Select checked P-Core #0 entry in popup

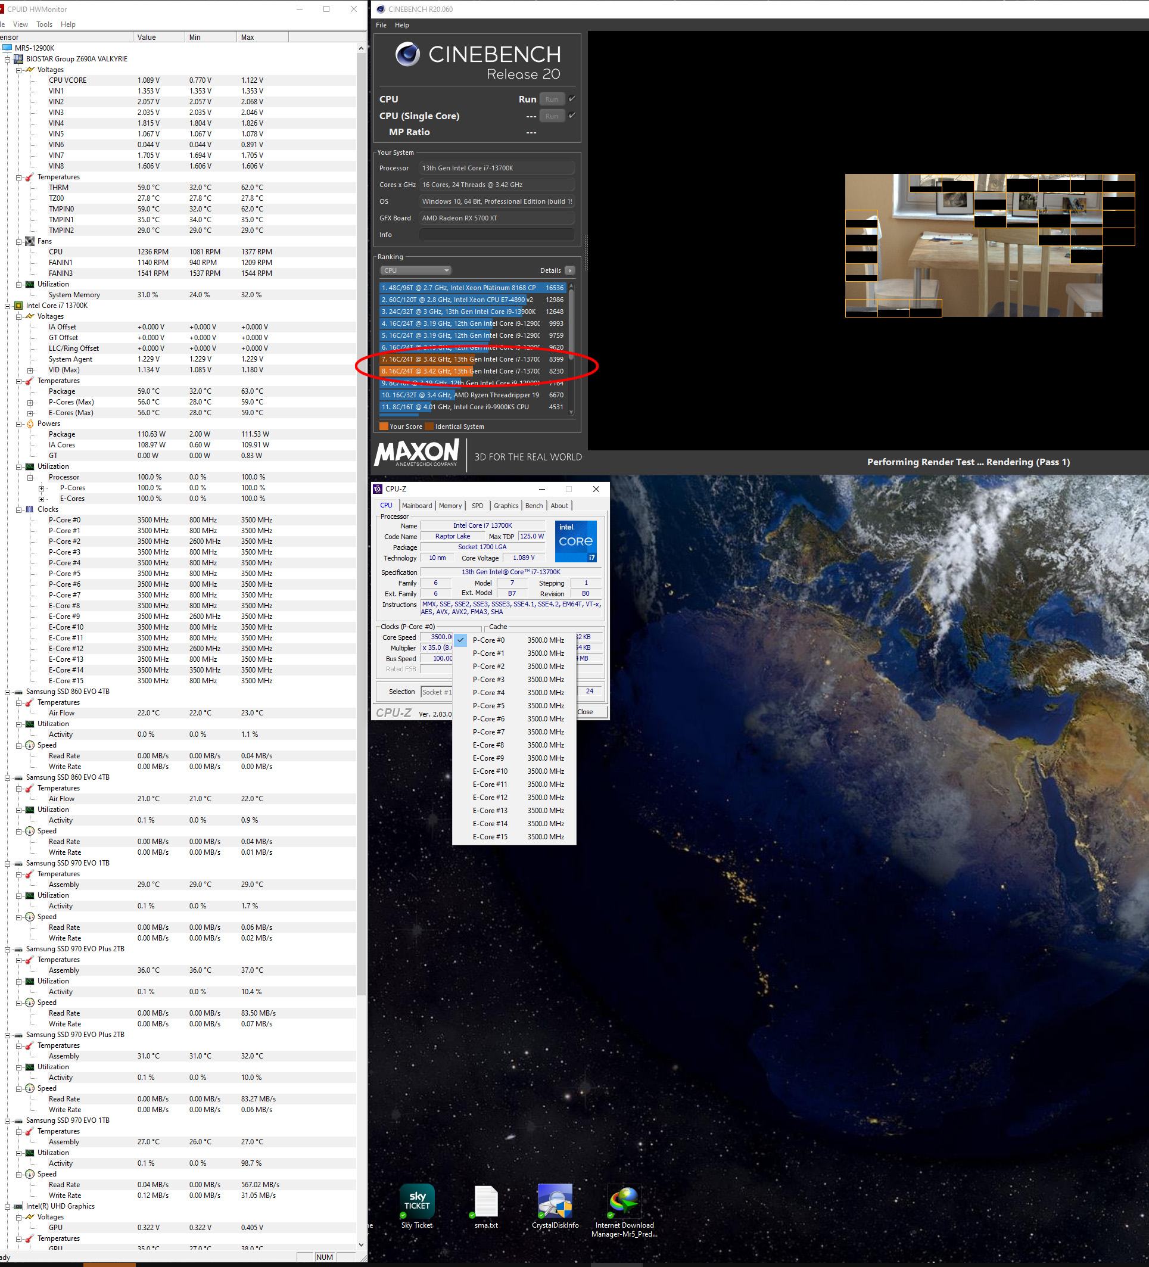514,640
